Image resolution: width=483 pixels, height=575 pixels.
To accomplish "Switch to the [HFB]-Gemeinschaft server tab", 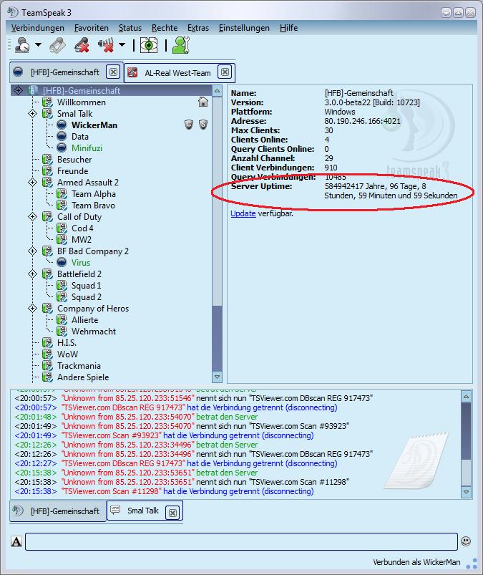I will tap(65, 72).
